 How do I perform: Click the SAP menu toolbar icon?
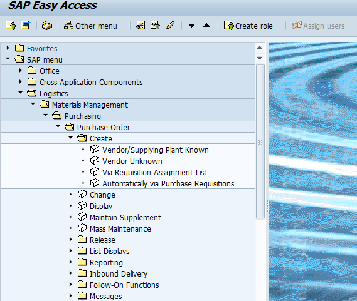tap(25, 26)
